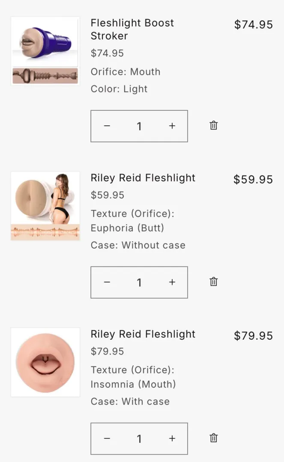Reduce quantity of the Insomnia texture item
The width and height of the screenshot is (284, 462).
pos(107,438)
